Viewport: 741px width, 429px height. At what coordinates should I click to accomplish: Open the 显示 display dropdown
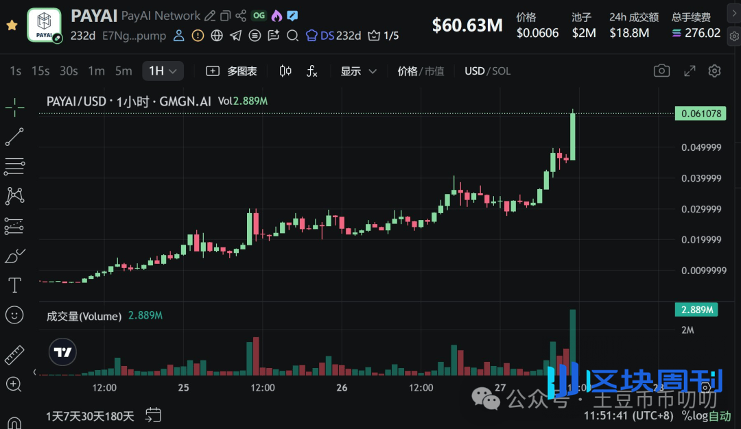pyautogui.click(x=359, y=71)
